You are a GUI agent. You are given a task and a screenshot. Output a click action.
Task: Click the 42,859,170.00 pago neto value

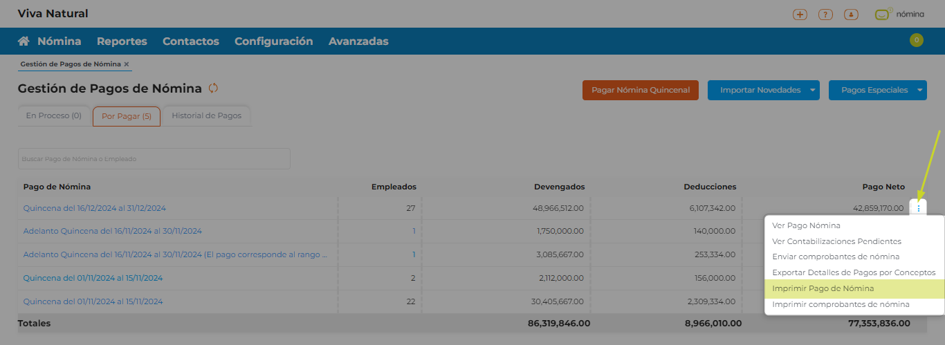coord(878,208)
